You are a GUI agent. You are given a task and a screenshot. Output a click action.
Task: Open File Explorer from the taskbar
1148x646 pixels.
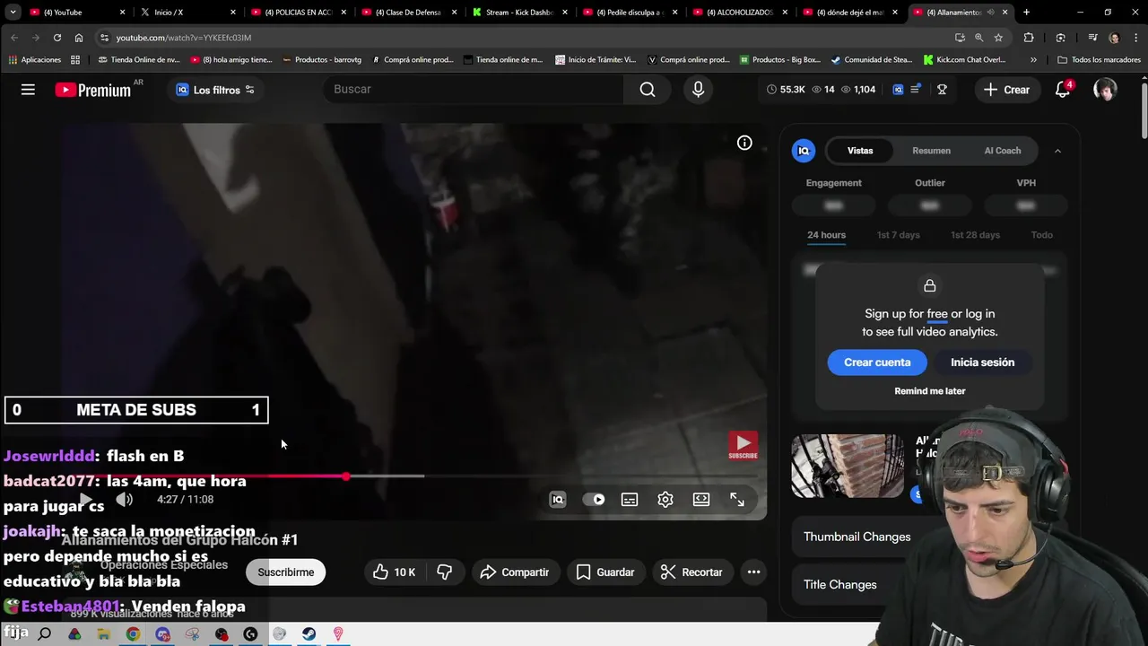103,634
